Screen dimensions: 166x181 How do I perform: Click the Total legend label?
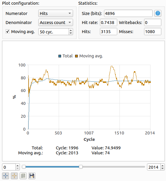[x=68, y=56]
